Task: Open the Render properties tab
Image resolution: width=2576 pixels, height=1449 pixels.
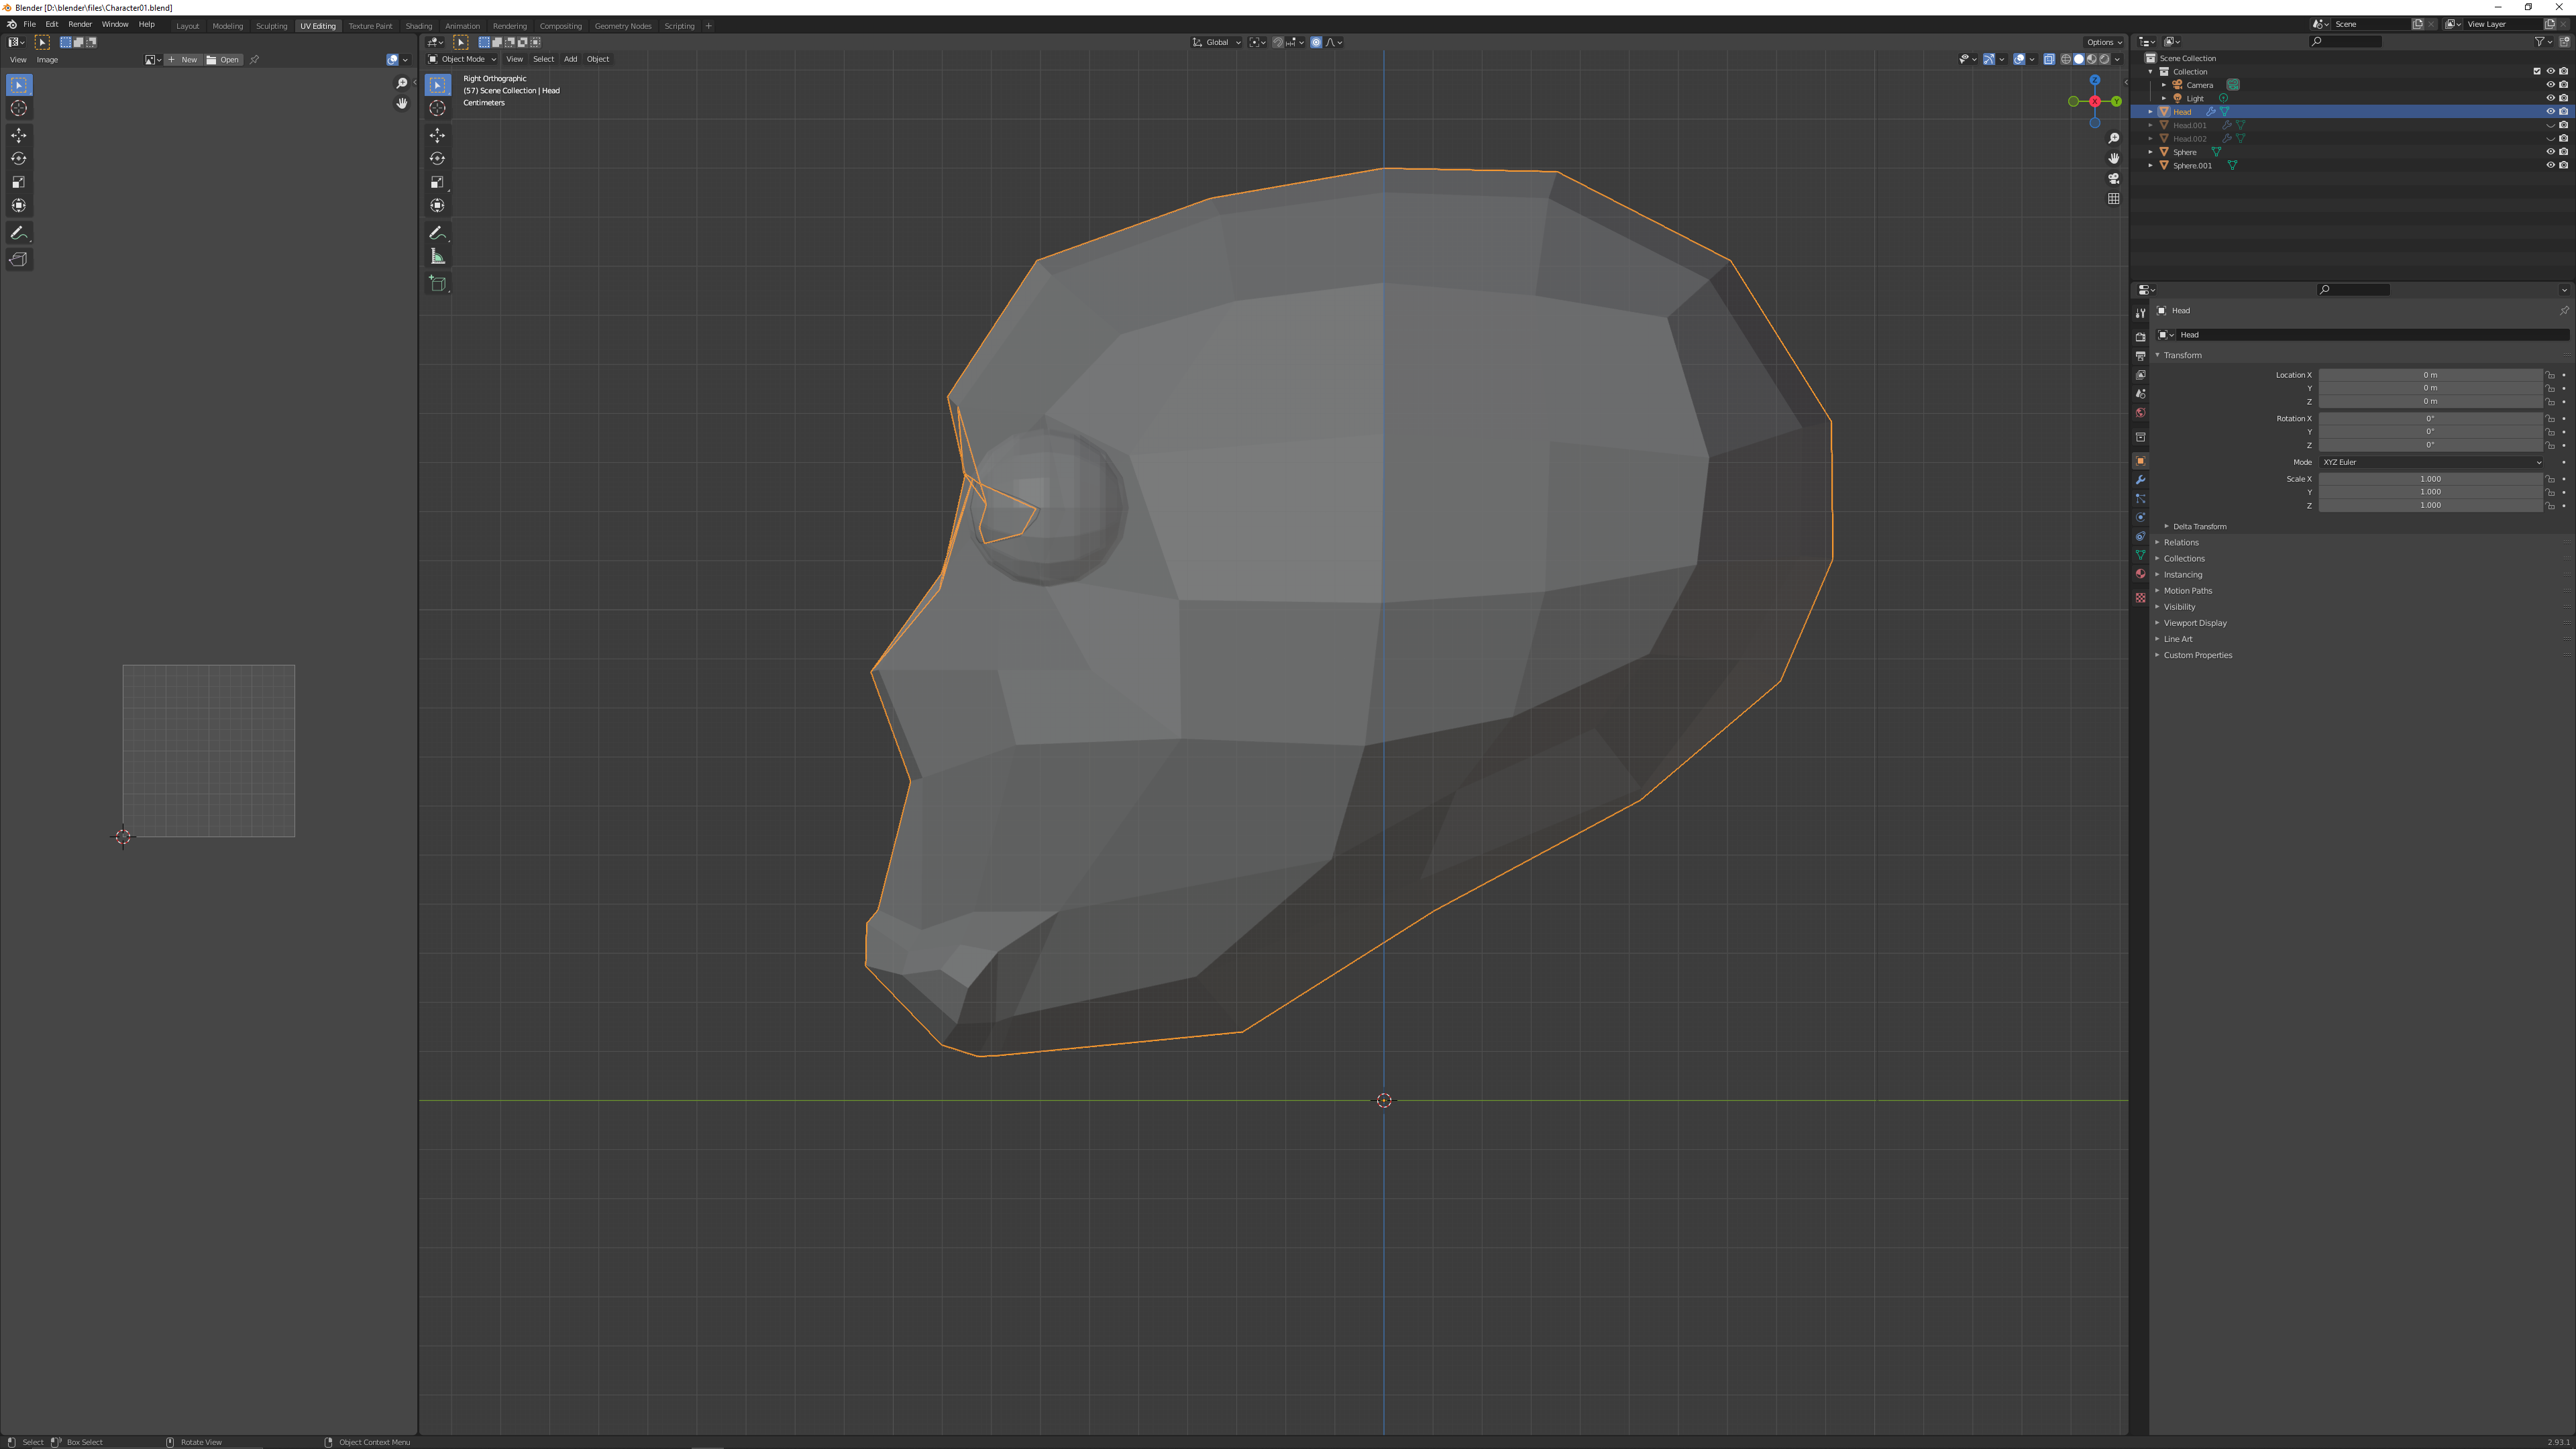Action: click(x=2140, y=337)
